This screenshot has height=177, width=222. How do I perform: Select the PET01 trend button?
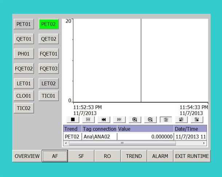[x=24, y=24]
